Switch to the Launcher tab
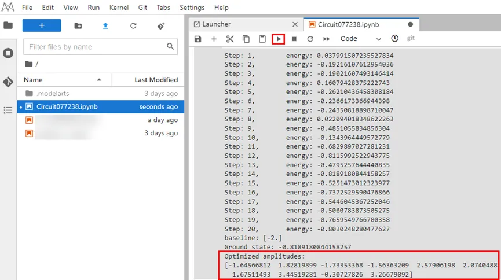 point(217,24)
